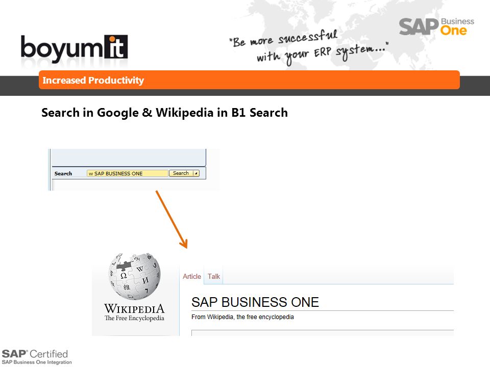Open the Search button dropdown arrow
Image resolution: width=490 pixels, height=367 pixels.
coord(196,173)
